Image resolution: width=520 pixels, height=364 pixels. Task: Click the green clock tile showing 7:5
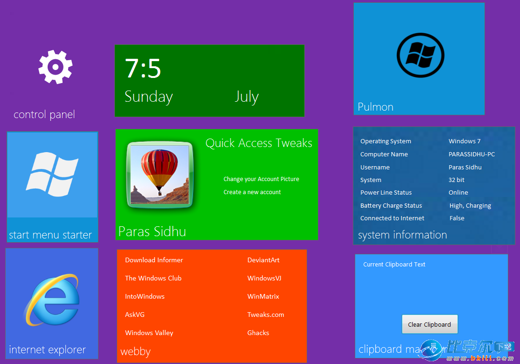209,80
